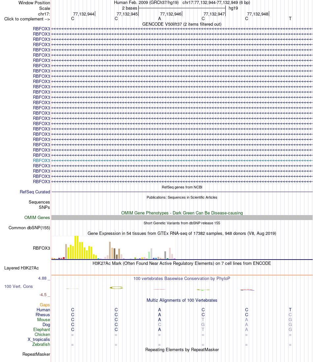This screenshot has height=362, width=313.
Task: Click the 'A' base in the top sequence row
Action: coord(159,19)
